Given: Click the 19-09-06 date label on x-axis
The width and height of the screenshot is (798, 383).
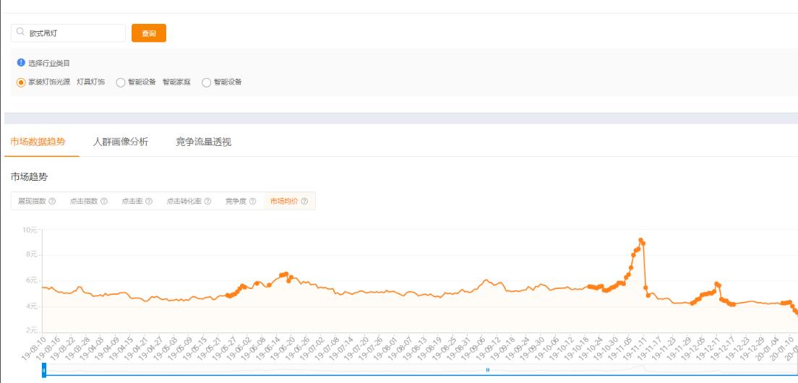Looking at the screenshot, I should pos(473,348).
